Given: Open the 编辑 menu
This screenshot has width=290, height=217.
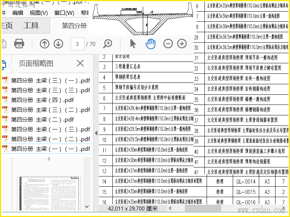Looking at the screenshot, I should point(18,13).
